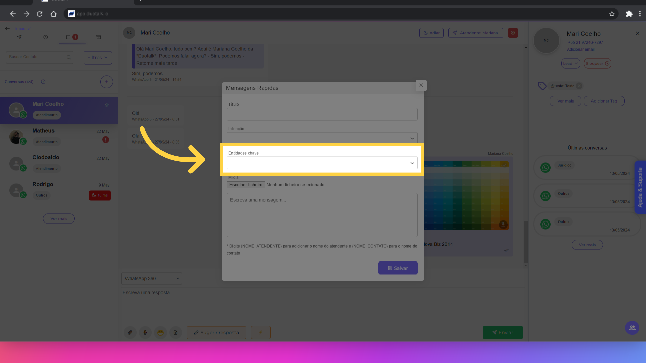Switch to the clock history tab
Viewport: 646px width, 363px height.
click(46, 37)
